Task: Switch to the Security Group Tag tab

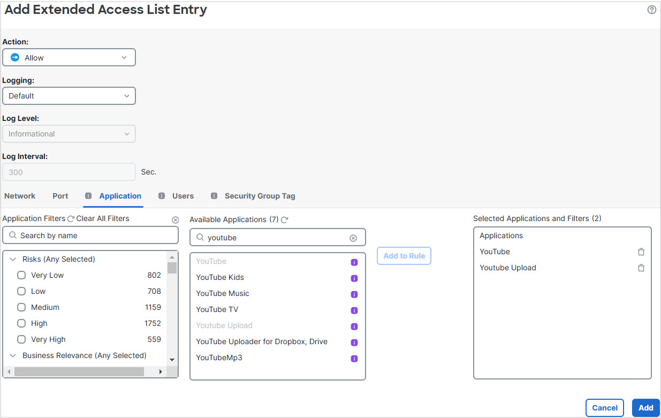Action: click(260, 196)
